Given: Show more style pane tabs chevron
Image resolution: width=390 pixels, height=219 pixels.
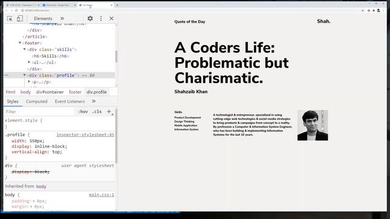Looking at the screenshot, I should [93, 102].
